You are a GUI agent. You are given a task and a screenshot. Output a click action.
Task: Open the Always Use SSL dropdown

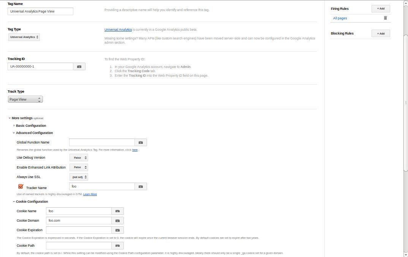tap(79, 177)
